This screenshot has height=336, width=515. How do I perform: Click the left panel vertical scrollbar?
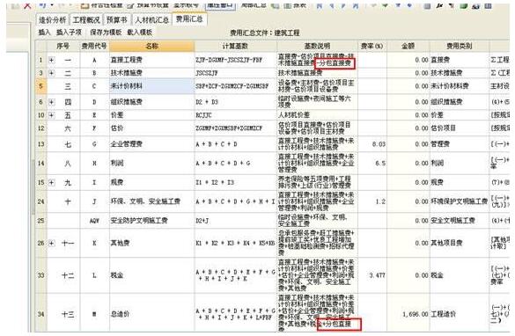click(33, 187)
